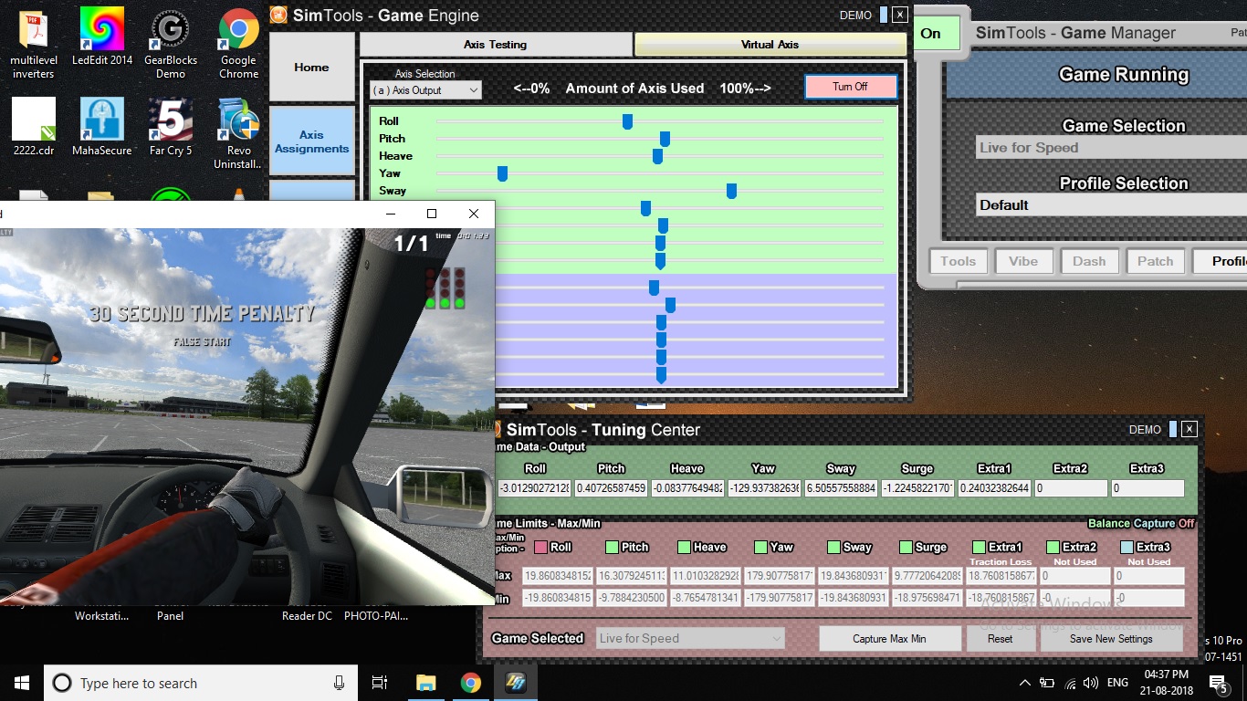Viewport: 1247px width, 701px height.
Task: Open the Game Selection dropdown in Game Manager
Action: pyautogui.click(x=1112, y=148)
